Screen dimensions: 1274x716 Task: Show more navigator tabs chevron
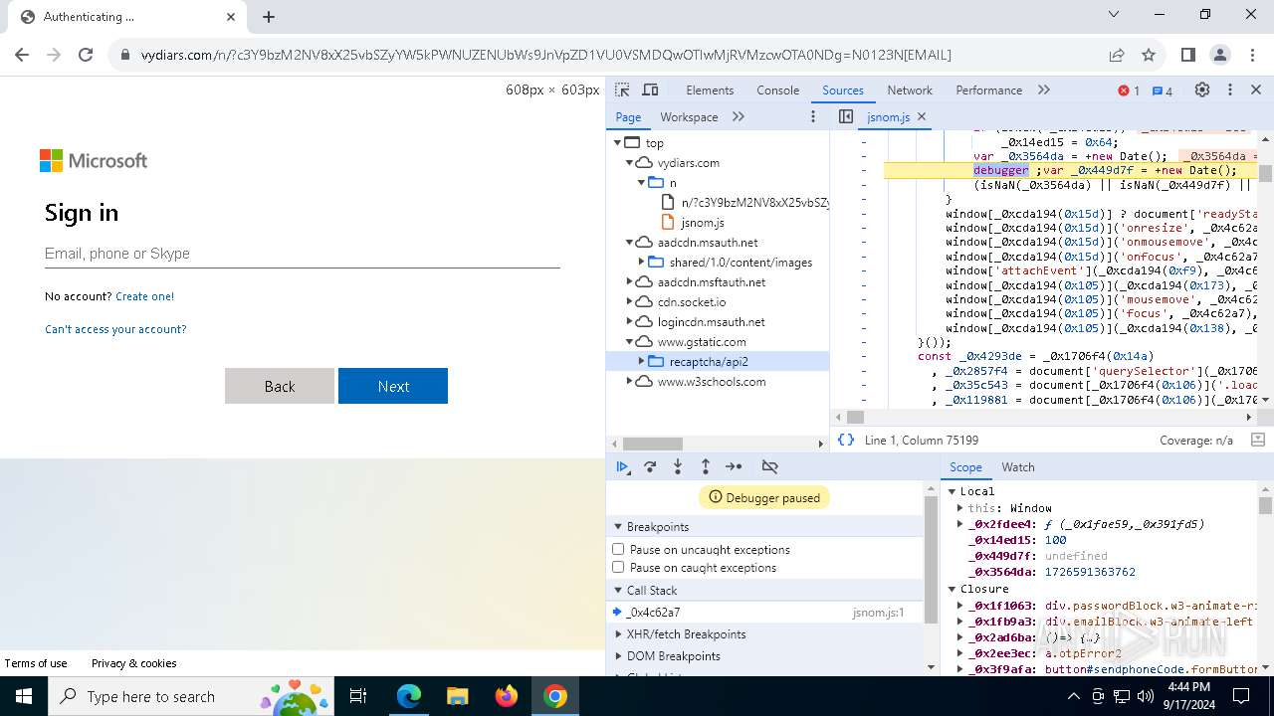pos(739,116)
